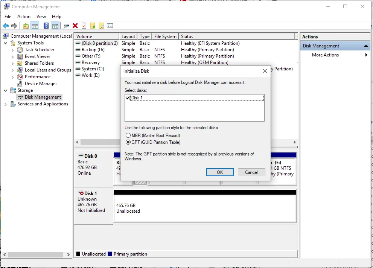
Task: Click the yellow page with green arrow icon
Action: pos(93,26)
